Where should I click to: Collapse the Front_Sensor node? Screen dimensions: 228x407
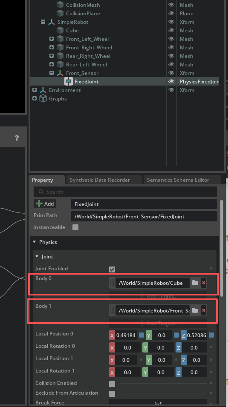[52, 73]
